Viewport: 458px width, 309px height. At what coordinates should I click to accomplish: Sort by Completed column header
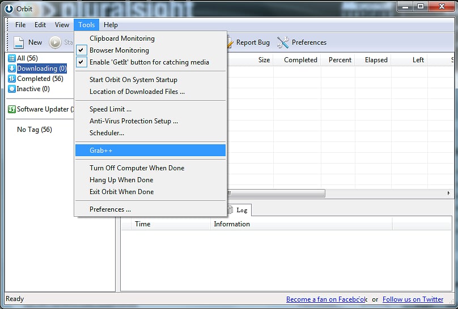[x=297, y=60]
